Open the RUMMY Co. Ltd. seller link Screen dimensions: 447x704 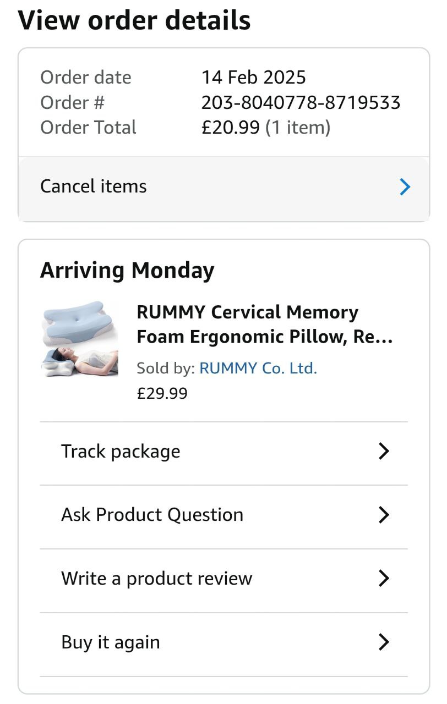pos(258,368)
